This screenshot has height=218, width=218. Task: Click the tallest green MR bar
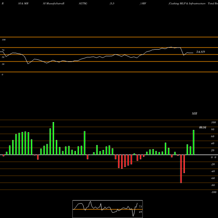[x=53, y=138]
